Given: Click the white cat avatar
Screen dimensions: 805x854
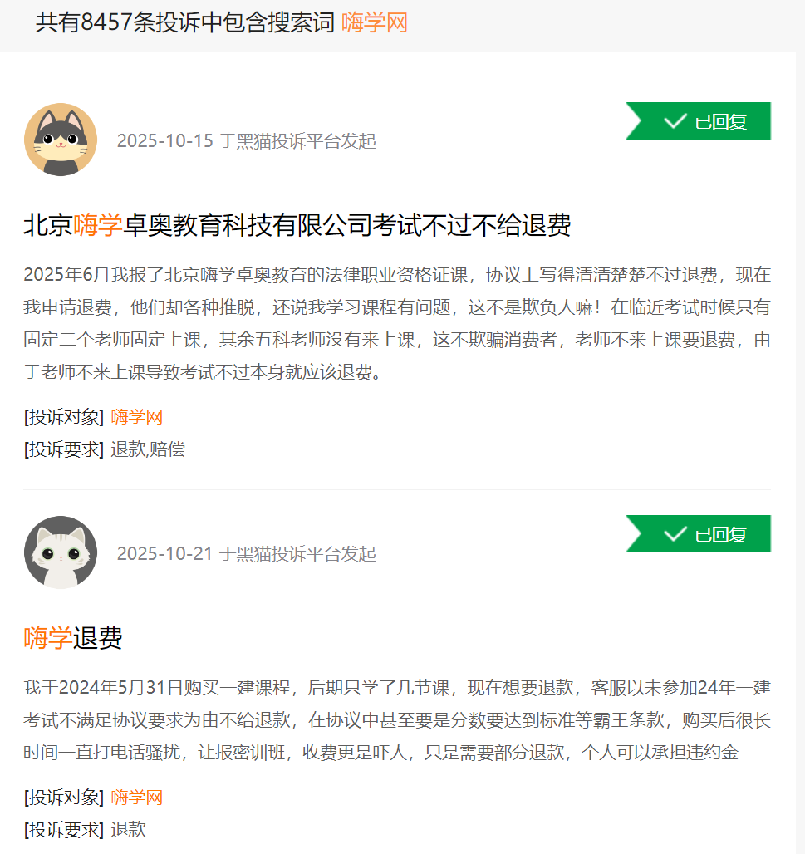Looking at the screenshot, I should click(x=61, y=552).
